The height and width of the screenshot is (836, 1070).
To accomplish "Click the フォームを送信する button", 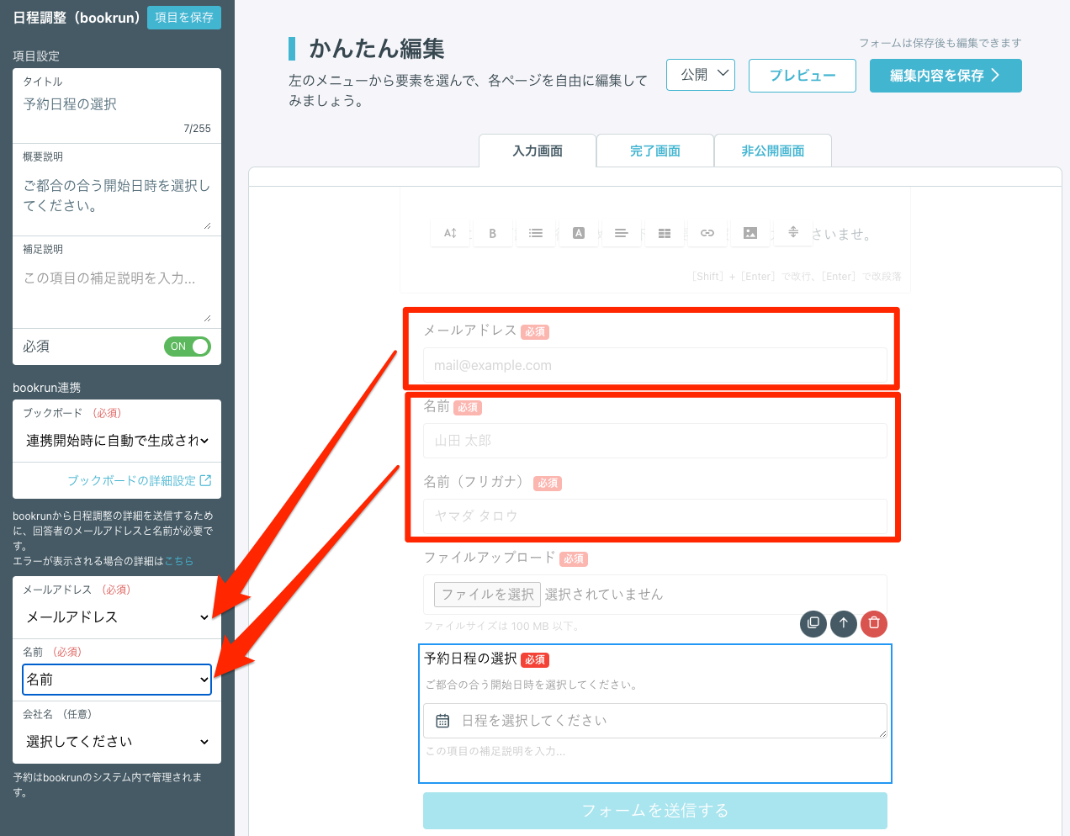I will [x=655, y=811].
